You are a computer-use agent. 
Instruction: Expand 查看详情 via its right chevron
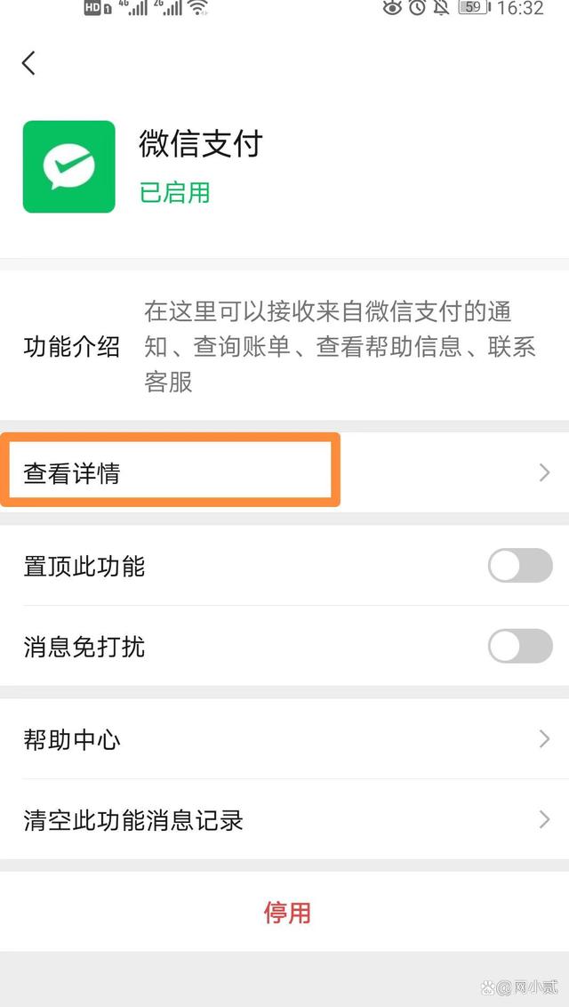pyautogui.click(x=544, y=472)
